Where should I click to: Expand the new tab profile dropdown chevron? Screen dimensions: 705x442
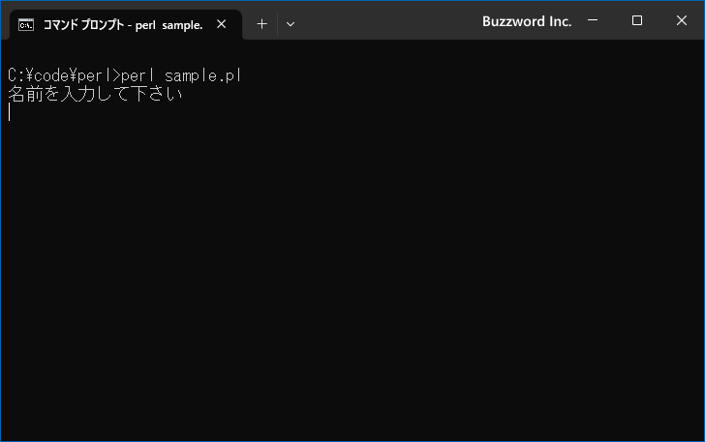click(x=291, y=24)
